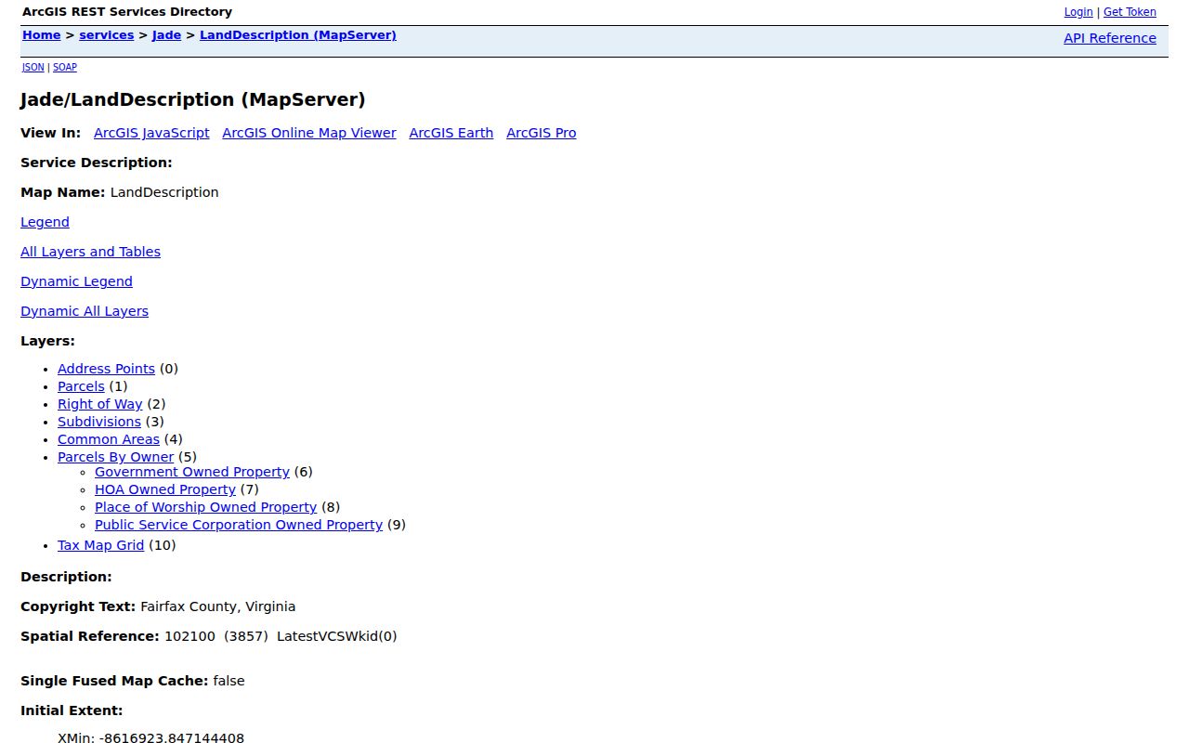Click the Get Token link

(1130, 12)
